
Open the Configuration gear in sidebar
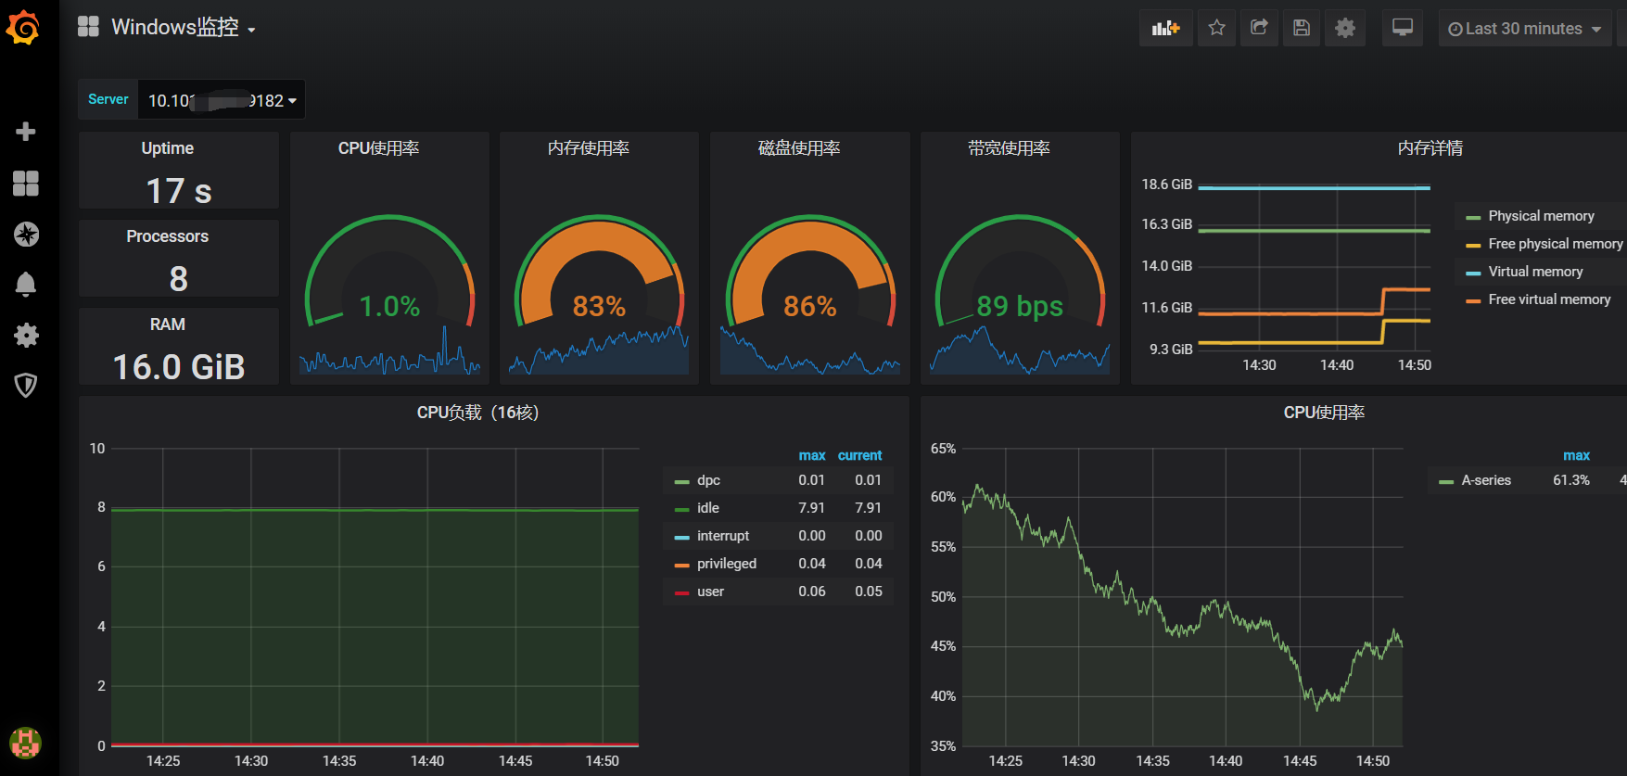click(26, 335)
